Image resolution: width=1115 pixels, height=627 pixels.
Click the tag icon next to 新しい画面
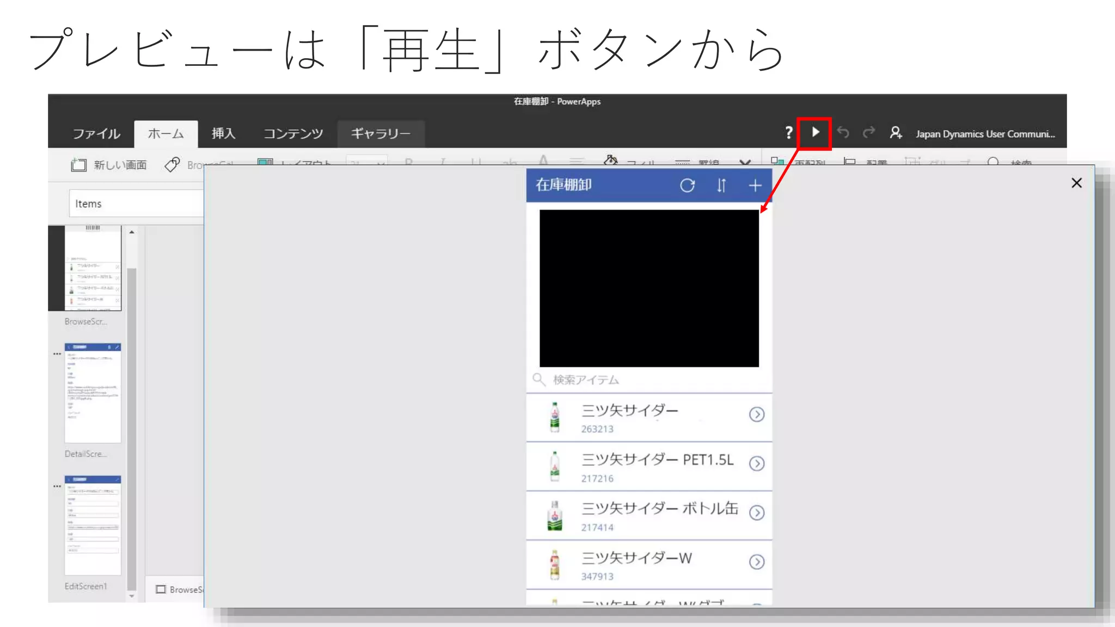pos(172,164)
